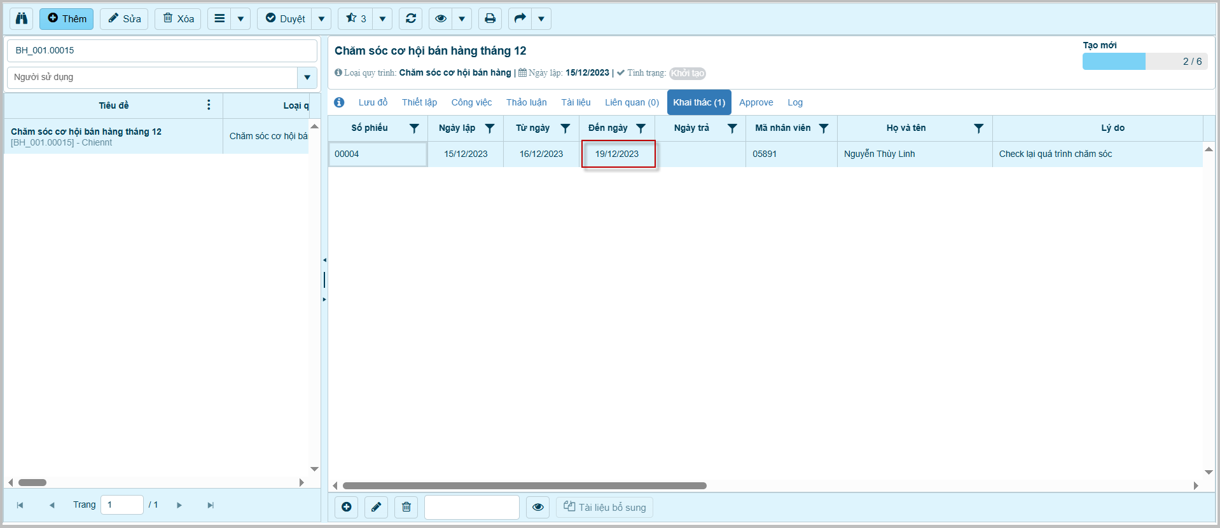Expand the star favorites dropdown arrow
1220x528 pixels.
pyautogui.click(x=382, y=18)
